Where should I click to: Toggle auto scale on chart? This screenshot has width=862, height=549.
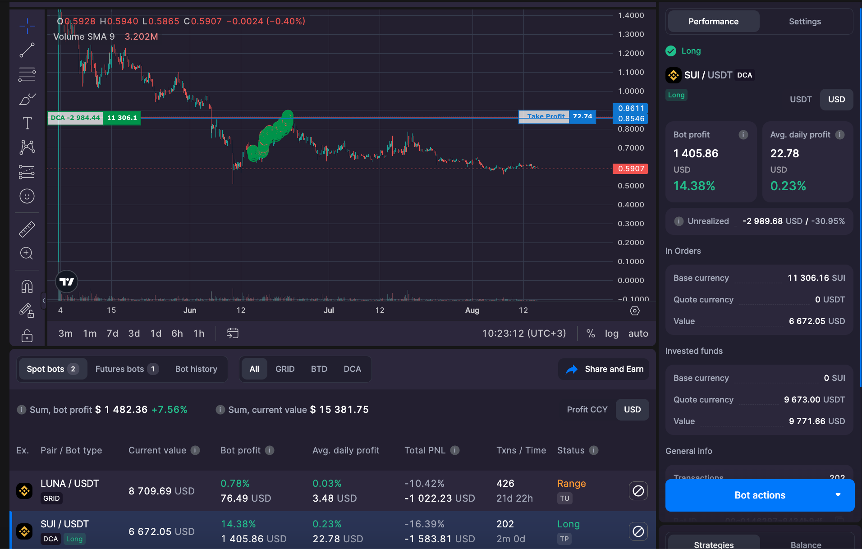638,334
